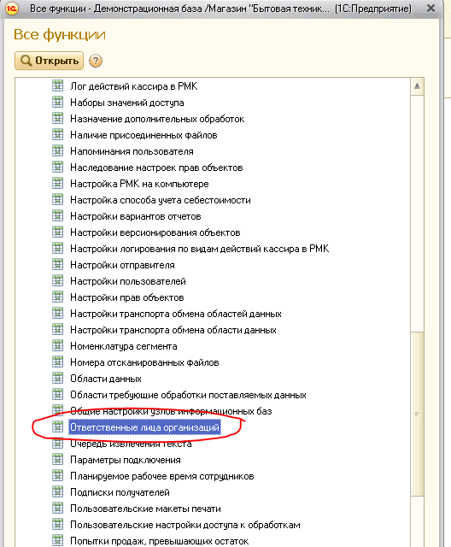
Task: Click table icon beside Наследование настроек прав объектов
Action: coord(57,168)
